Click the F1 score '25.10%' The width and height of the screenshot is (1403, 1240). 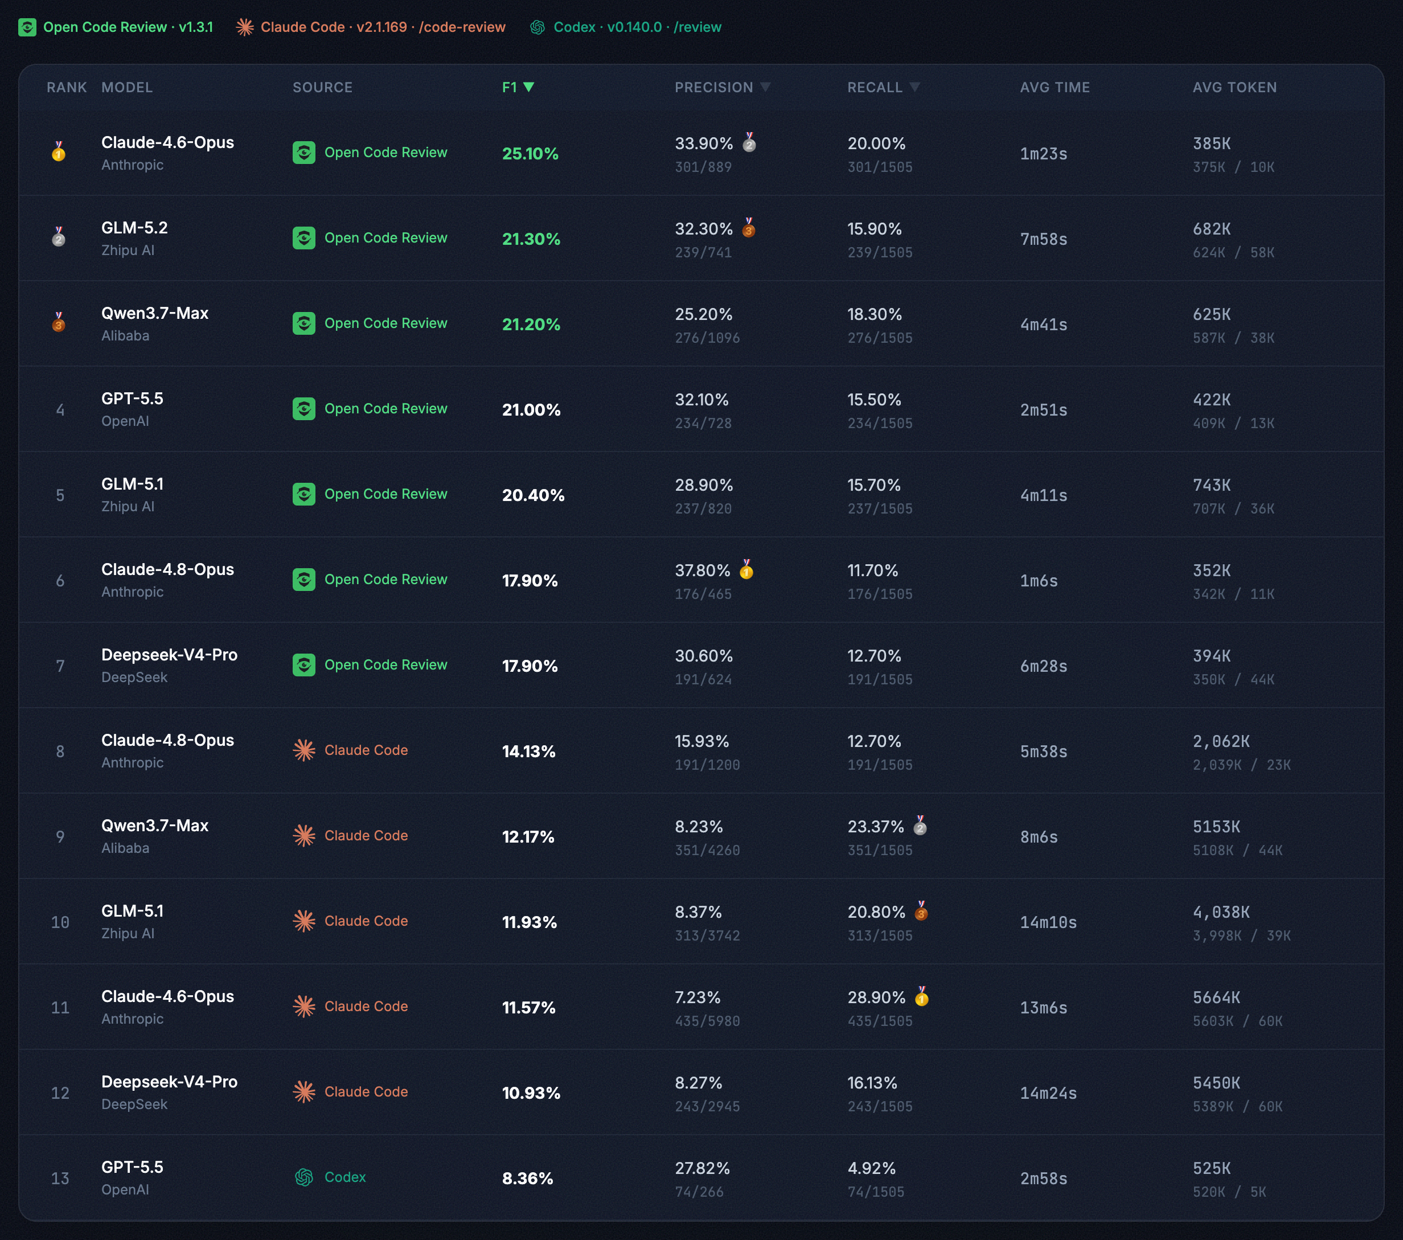[530, 154]
